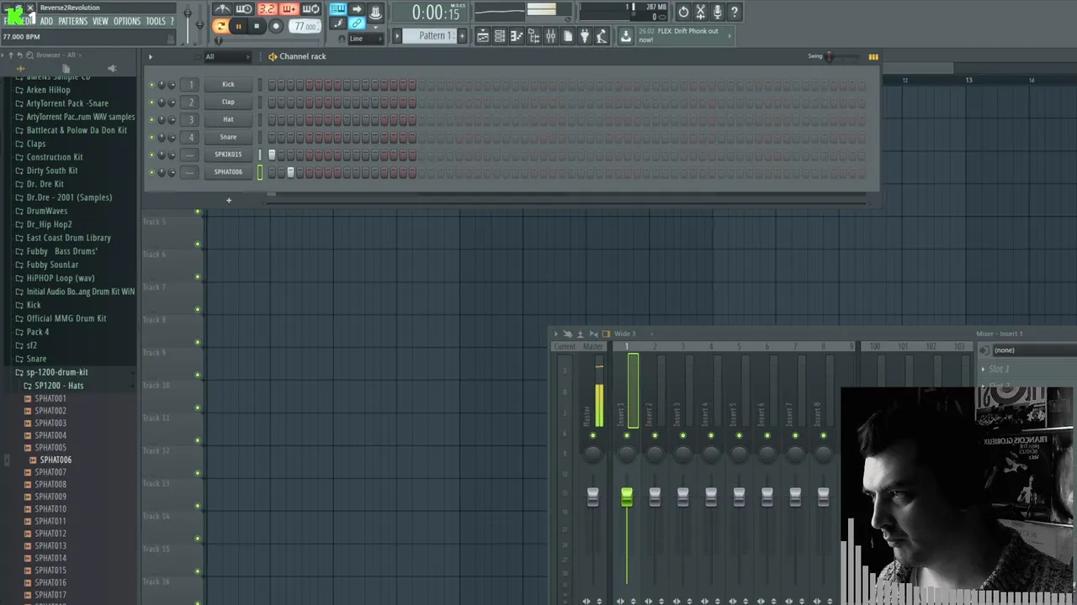The height and width of the screenshot is (605, 1077).
Task: Add a new channel with plus button
Action: (228, 200)
